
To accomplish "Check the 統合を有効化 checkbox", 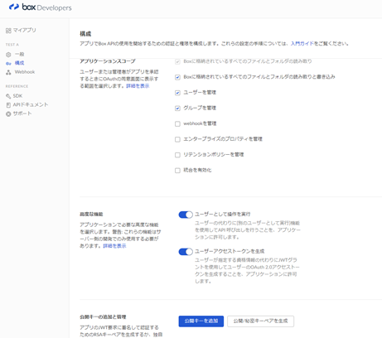I will 177,171.
